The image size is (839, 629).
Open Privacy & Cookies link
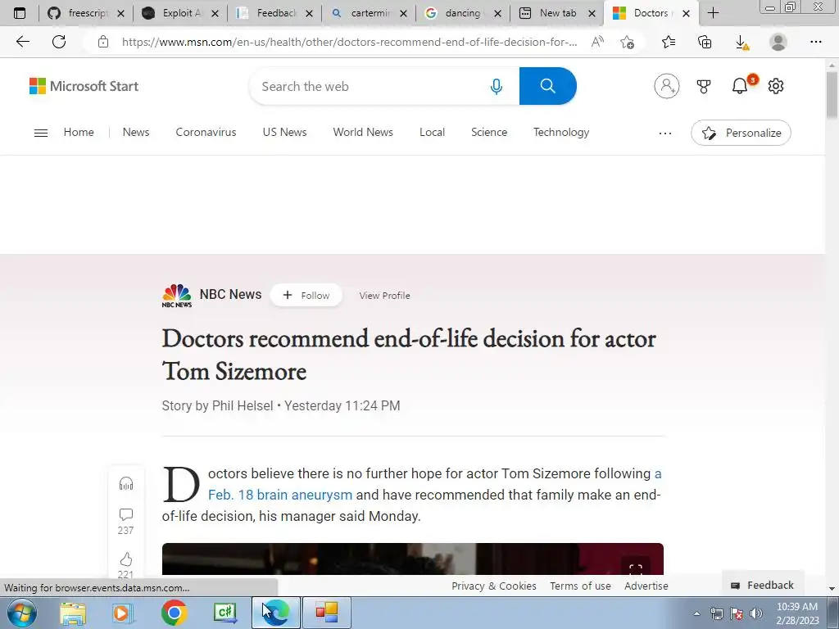494,586
